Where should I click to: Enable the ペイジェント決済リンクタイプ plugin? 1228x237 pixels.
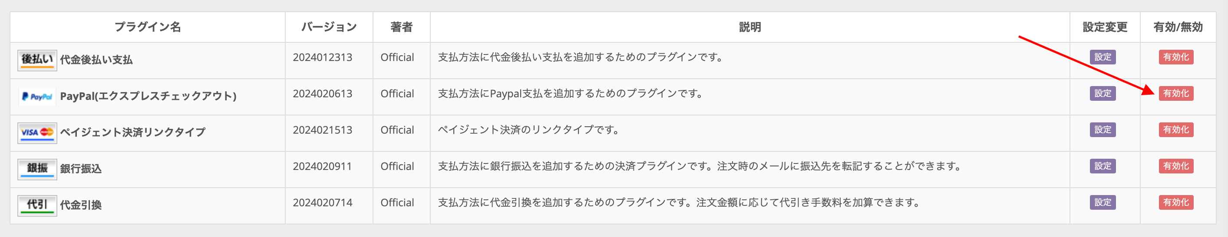click(x=1175, y=130)
